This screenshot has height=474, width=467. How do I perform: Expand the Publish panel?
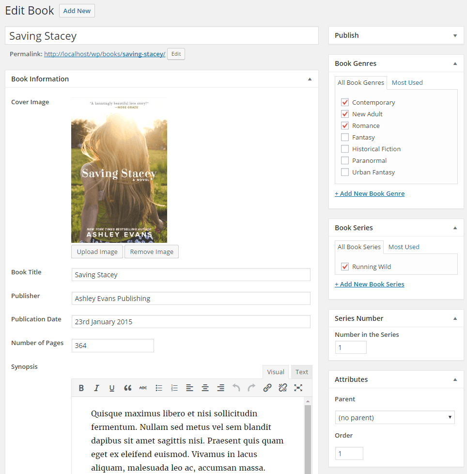click(x=454, y=35)
